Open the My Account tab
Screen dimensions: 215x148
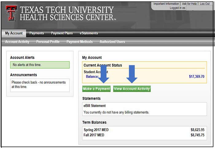14,33
